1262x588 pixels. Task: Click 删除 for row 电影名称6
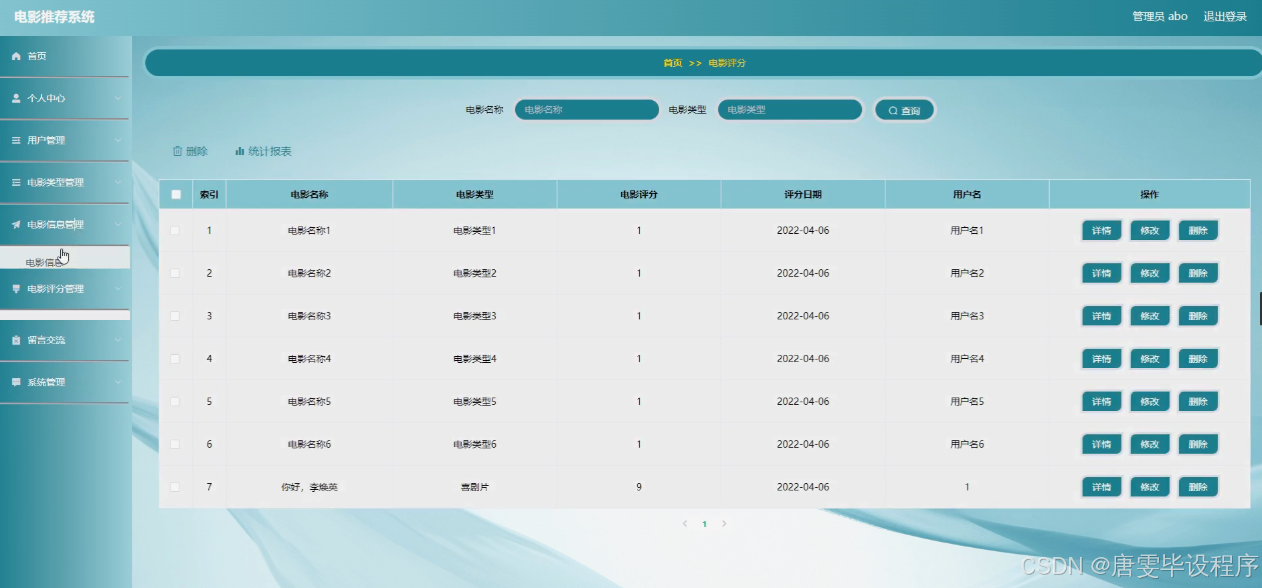point(1198,444)
